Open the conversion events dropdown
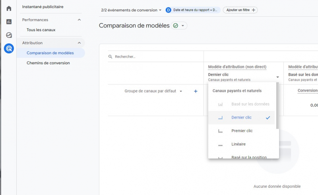Screen dimensions: 318x195 point(131,10)
